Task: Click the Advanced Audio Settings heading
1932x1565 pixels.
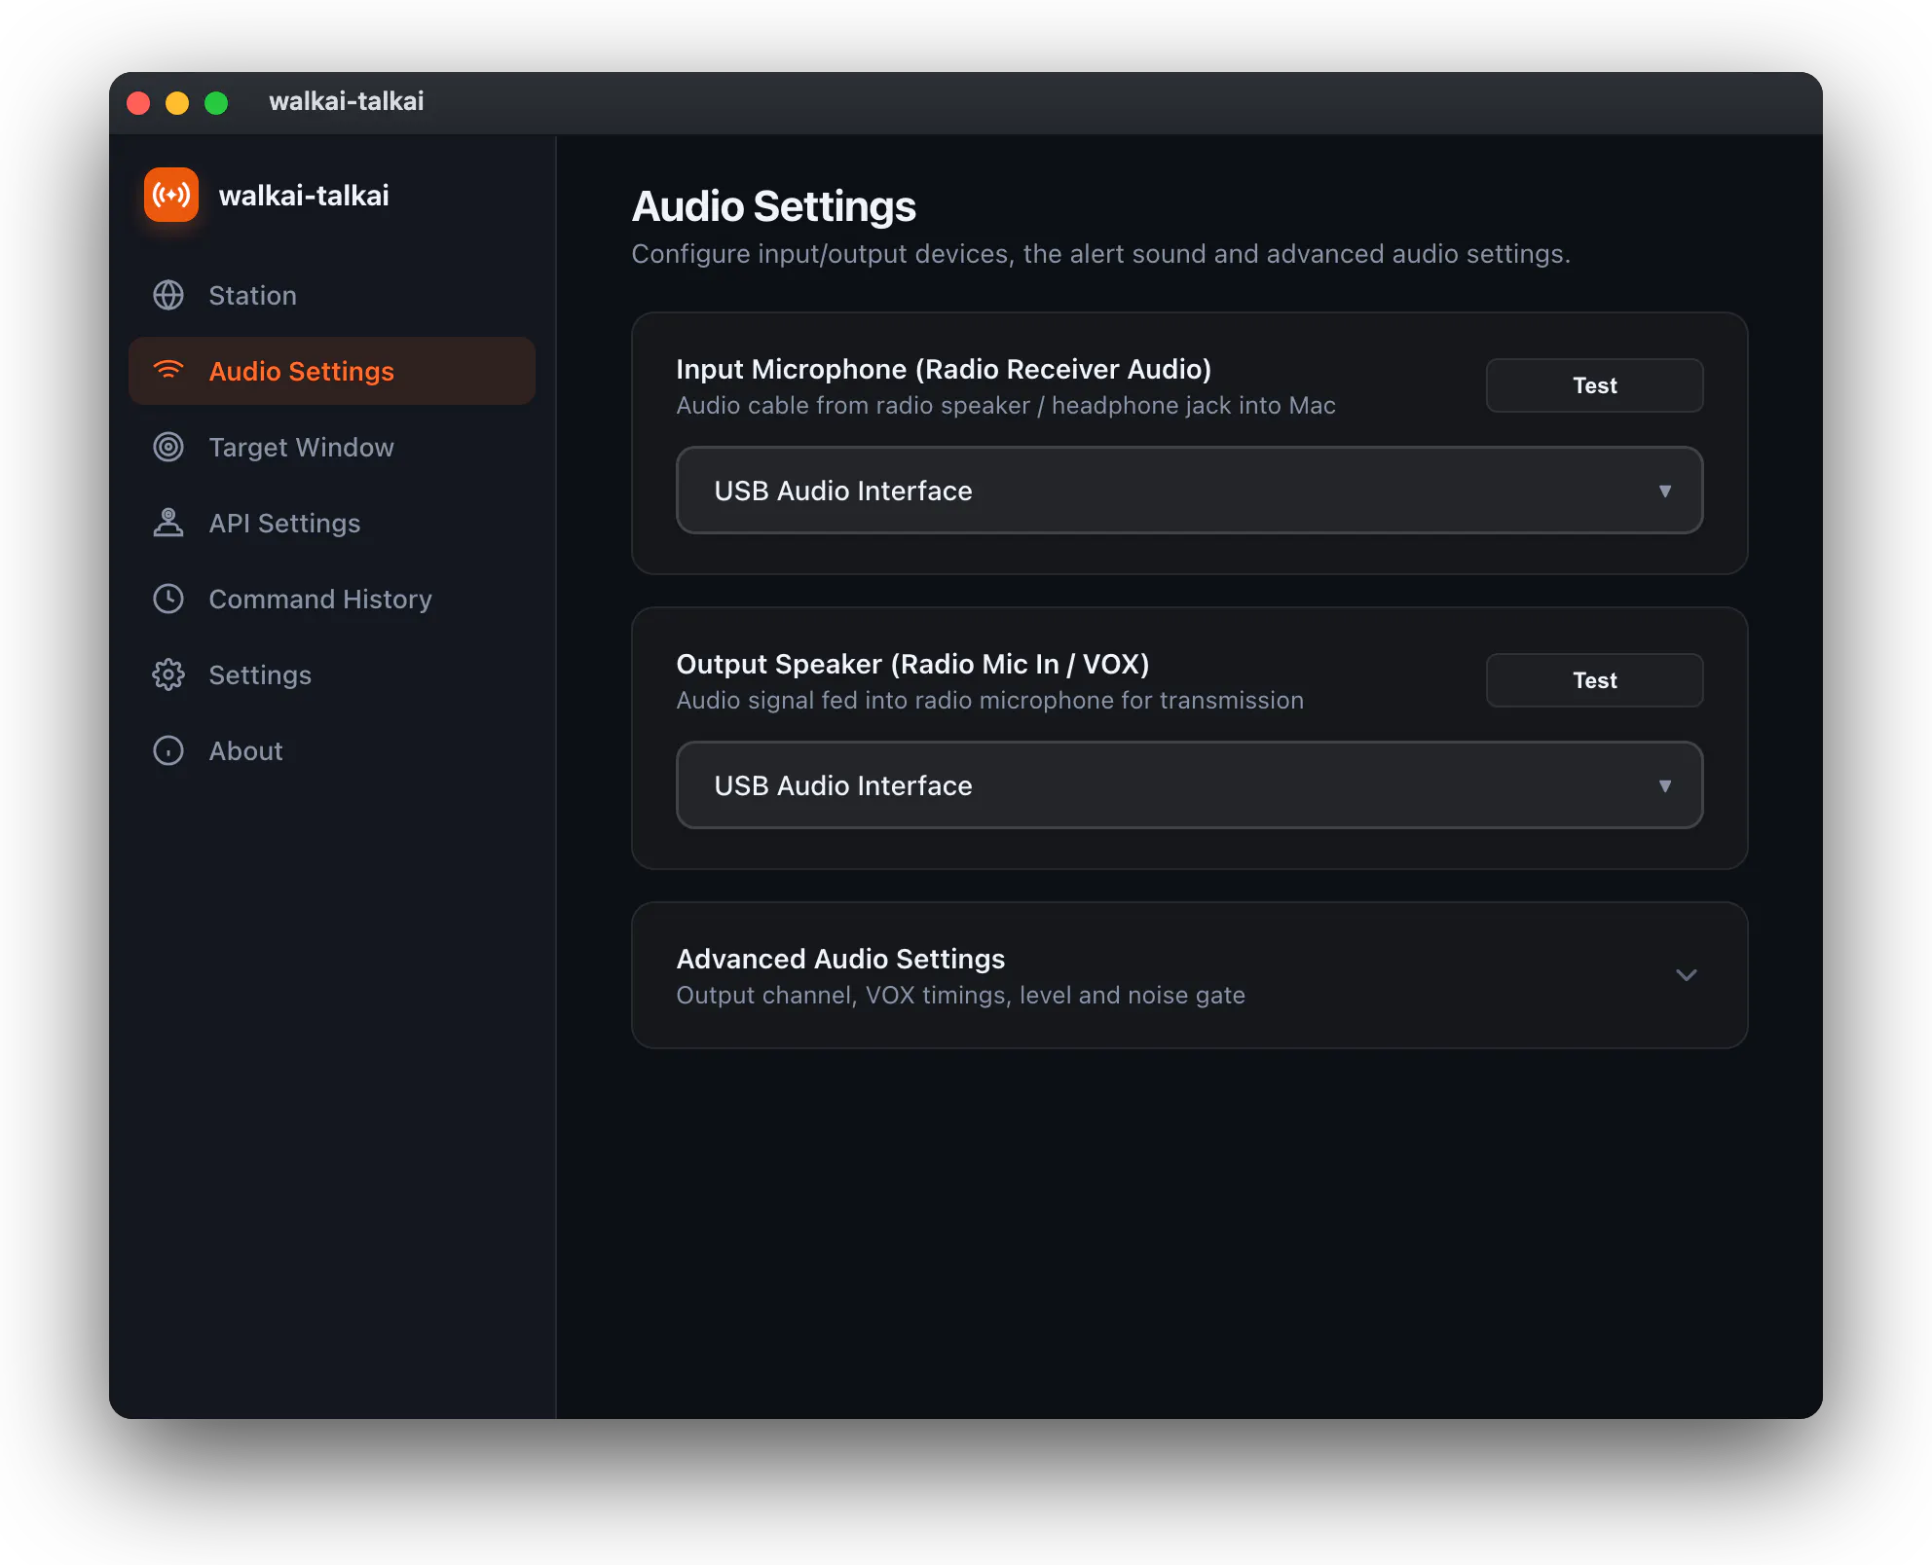Action: [840, 959]
